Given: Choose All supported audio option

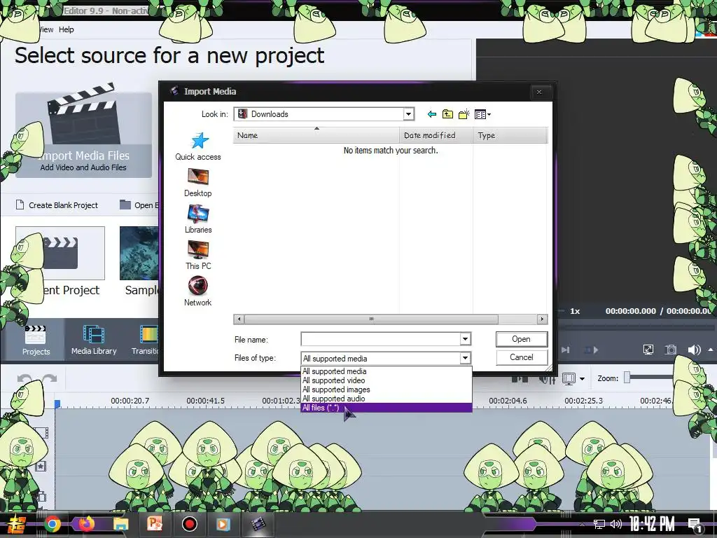Looking at the screenshot, I should [x=387, y=399].
